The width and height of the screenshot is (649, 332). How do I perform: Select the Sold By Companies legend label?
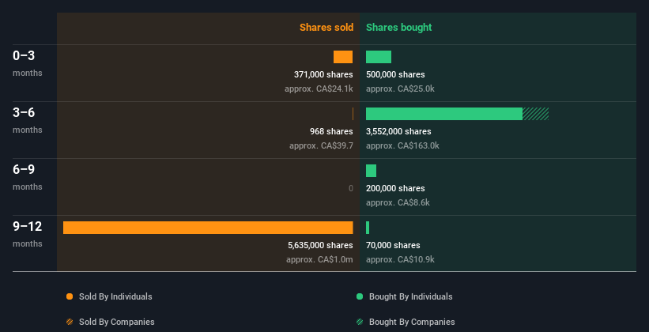tap(117, 322)
